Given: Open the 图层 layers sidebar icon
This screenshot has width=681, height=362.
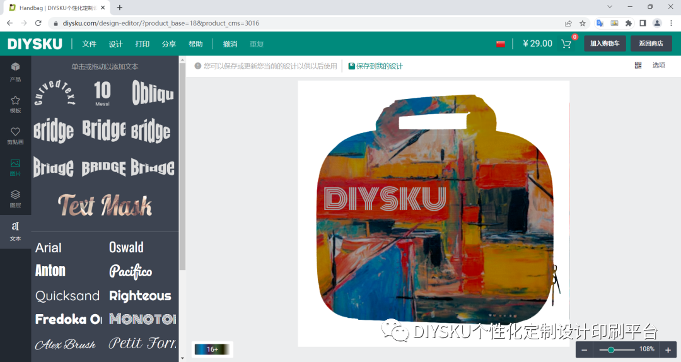Looking at the screenshot, I should [x=15, y=199].
